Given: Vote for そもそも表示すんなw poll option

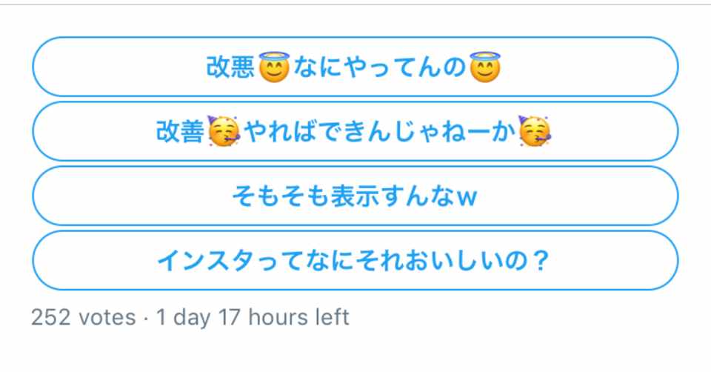Looking at the screenshot, I should 355,196.
